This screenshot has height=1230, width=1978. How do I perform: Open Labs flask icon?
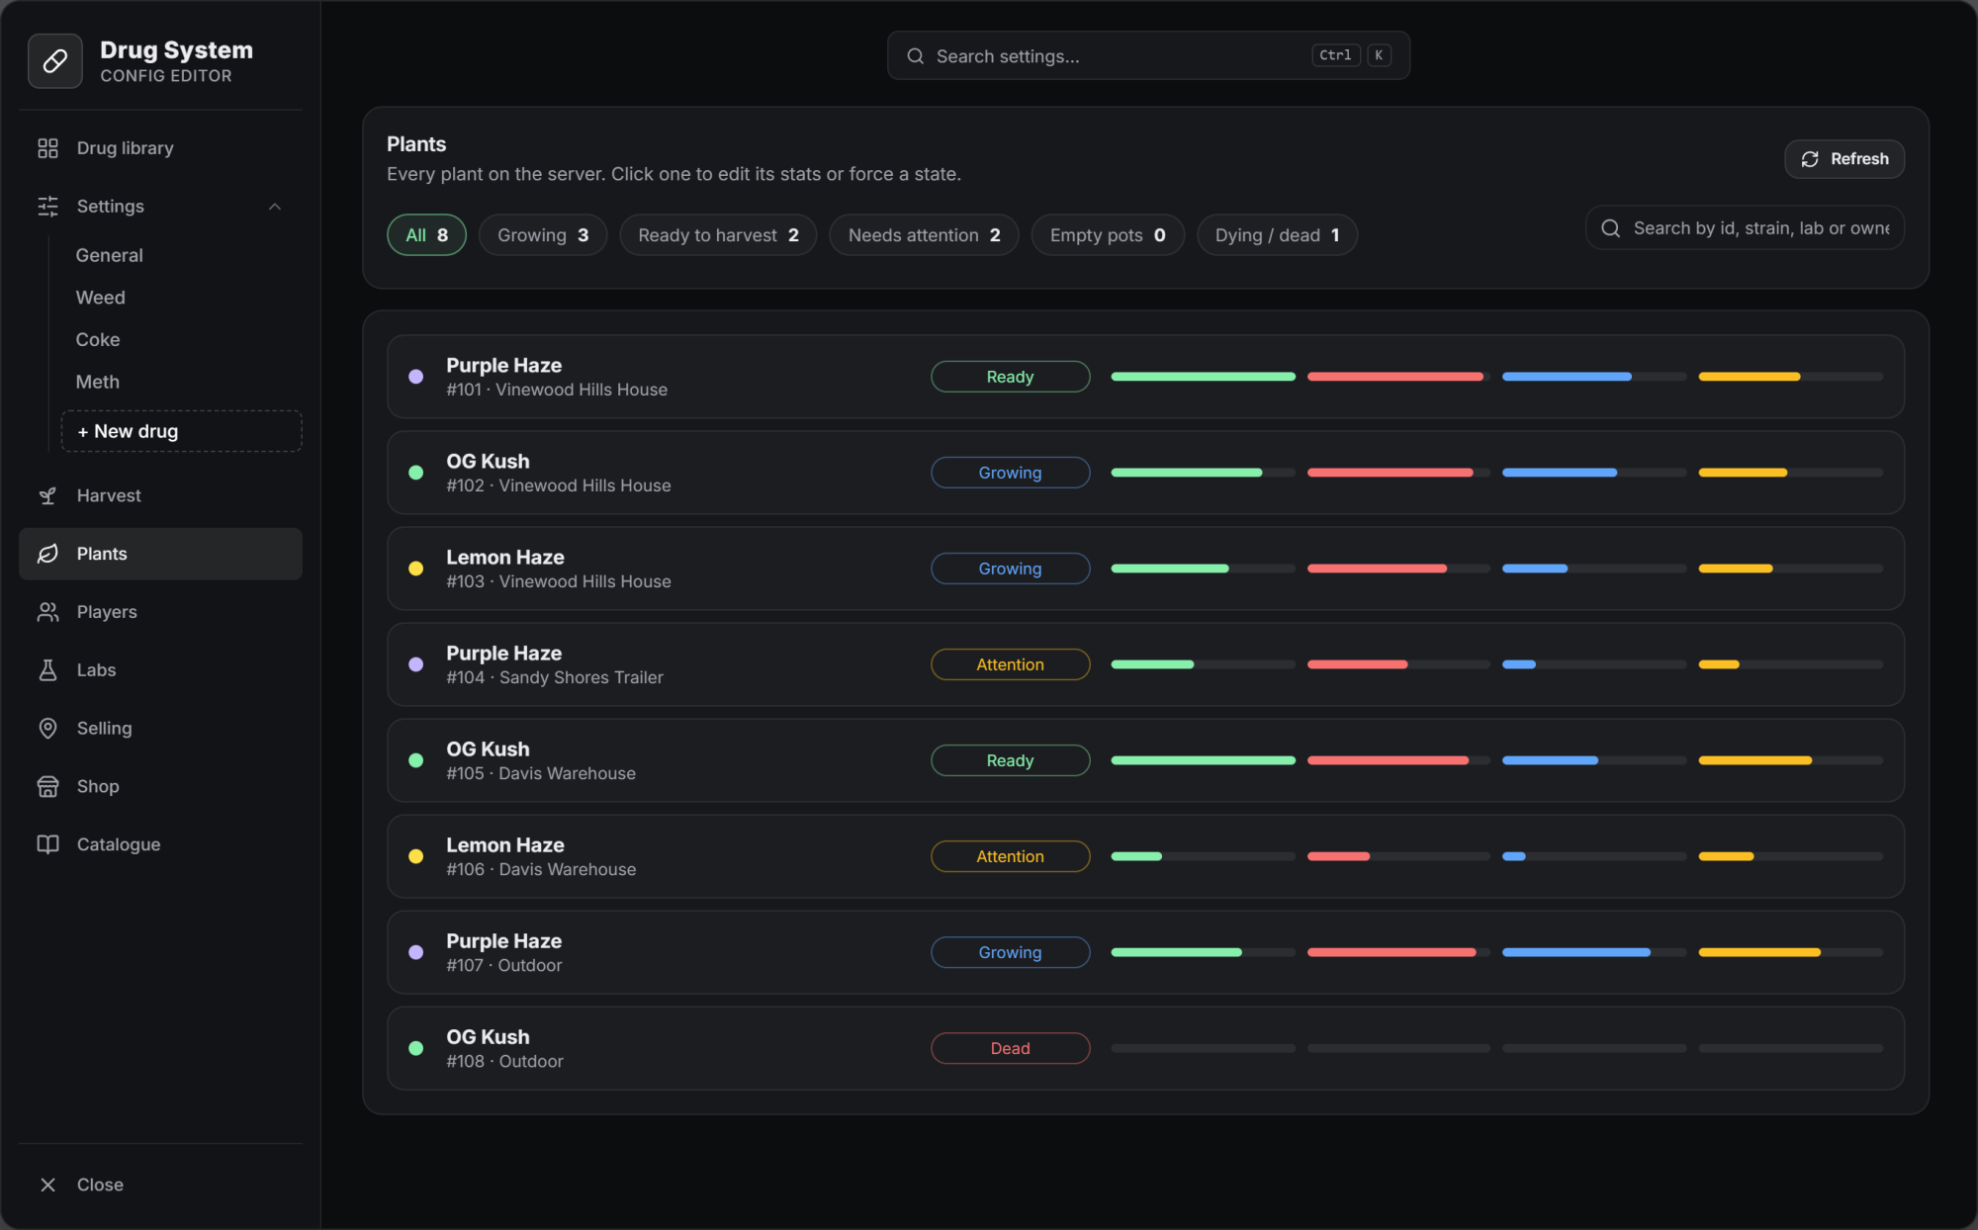(x=47, y=670)
